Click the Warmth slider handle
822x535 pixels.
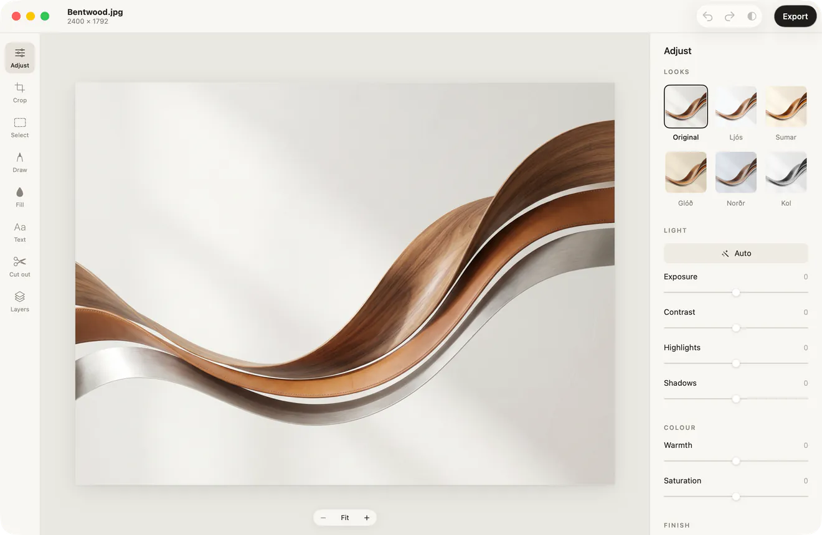click(x=736, y=461)
